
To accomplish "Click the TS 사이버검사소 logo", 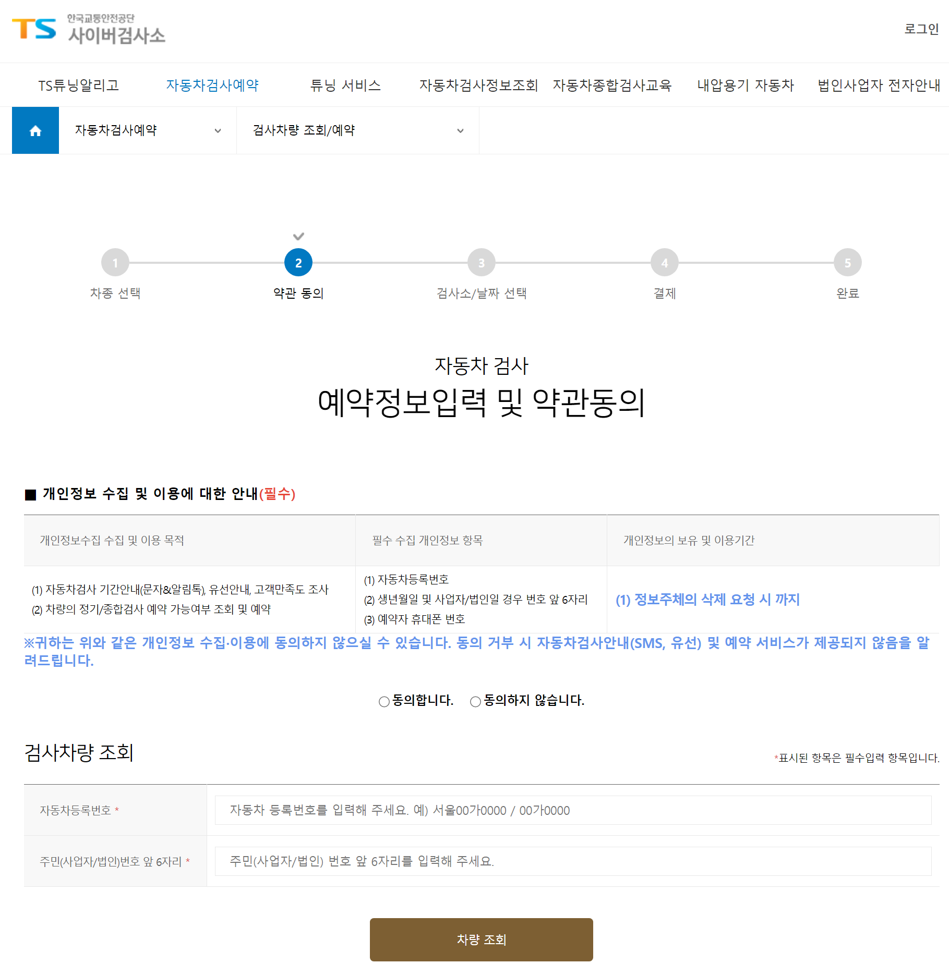I will coord(89,29).
